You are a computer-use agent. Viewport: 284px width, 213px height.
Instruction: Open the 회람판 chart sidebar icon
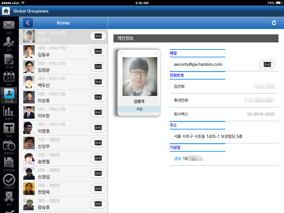9,113
